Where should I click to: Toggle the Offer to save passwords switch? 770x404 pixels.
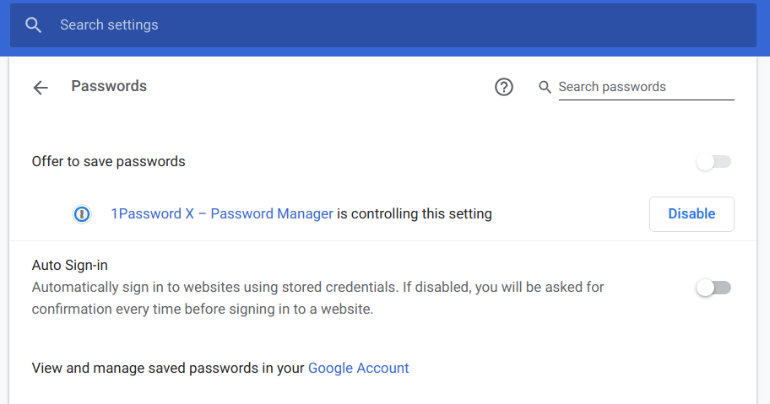[x=713, y=162]
